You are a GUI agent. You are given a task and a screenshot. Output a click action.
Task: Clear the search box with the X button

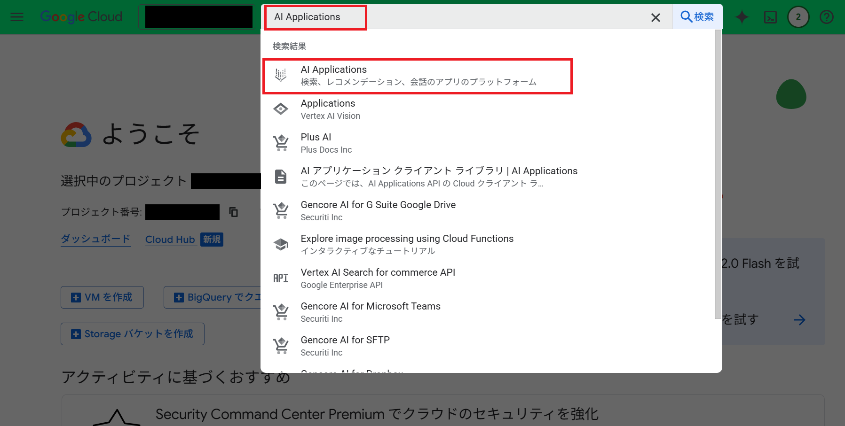point(655,17)
